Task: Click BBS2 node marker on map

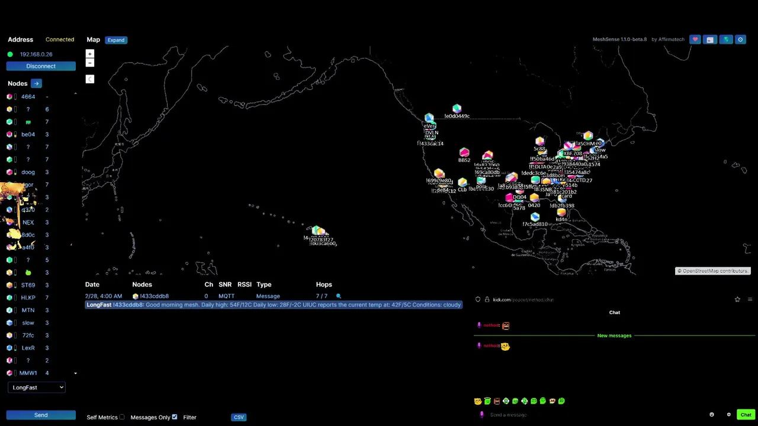Action: pos(464,153)
